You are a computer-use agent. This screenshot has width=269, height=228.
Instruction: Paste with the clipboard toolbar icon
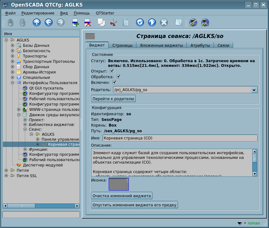point(126,23)
